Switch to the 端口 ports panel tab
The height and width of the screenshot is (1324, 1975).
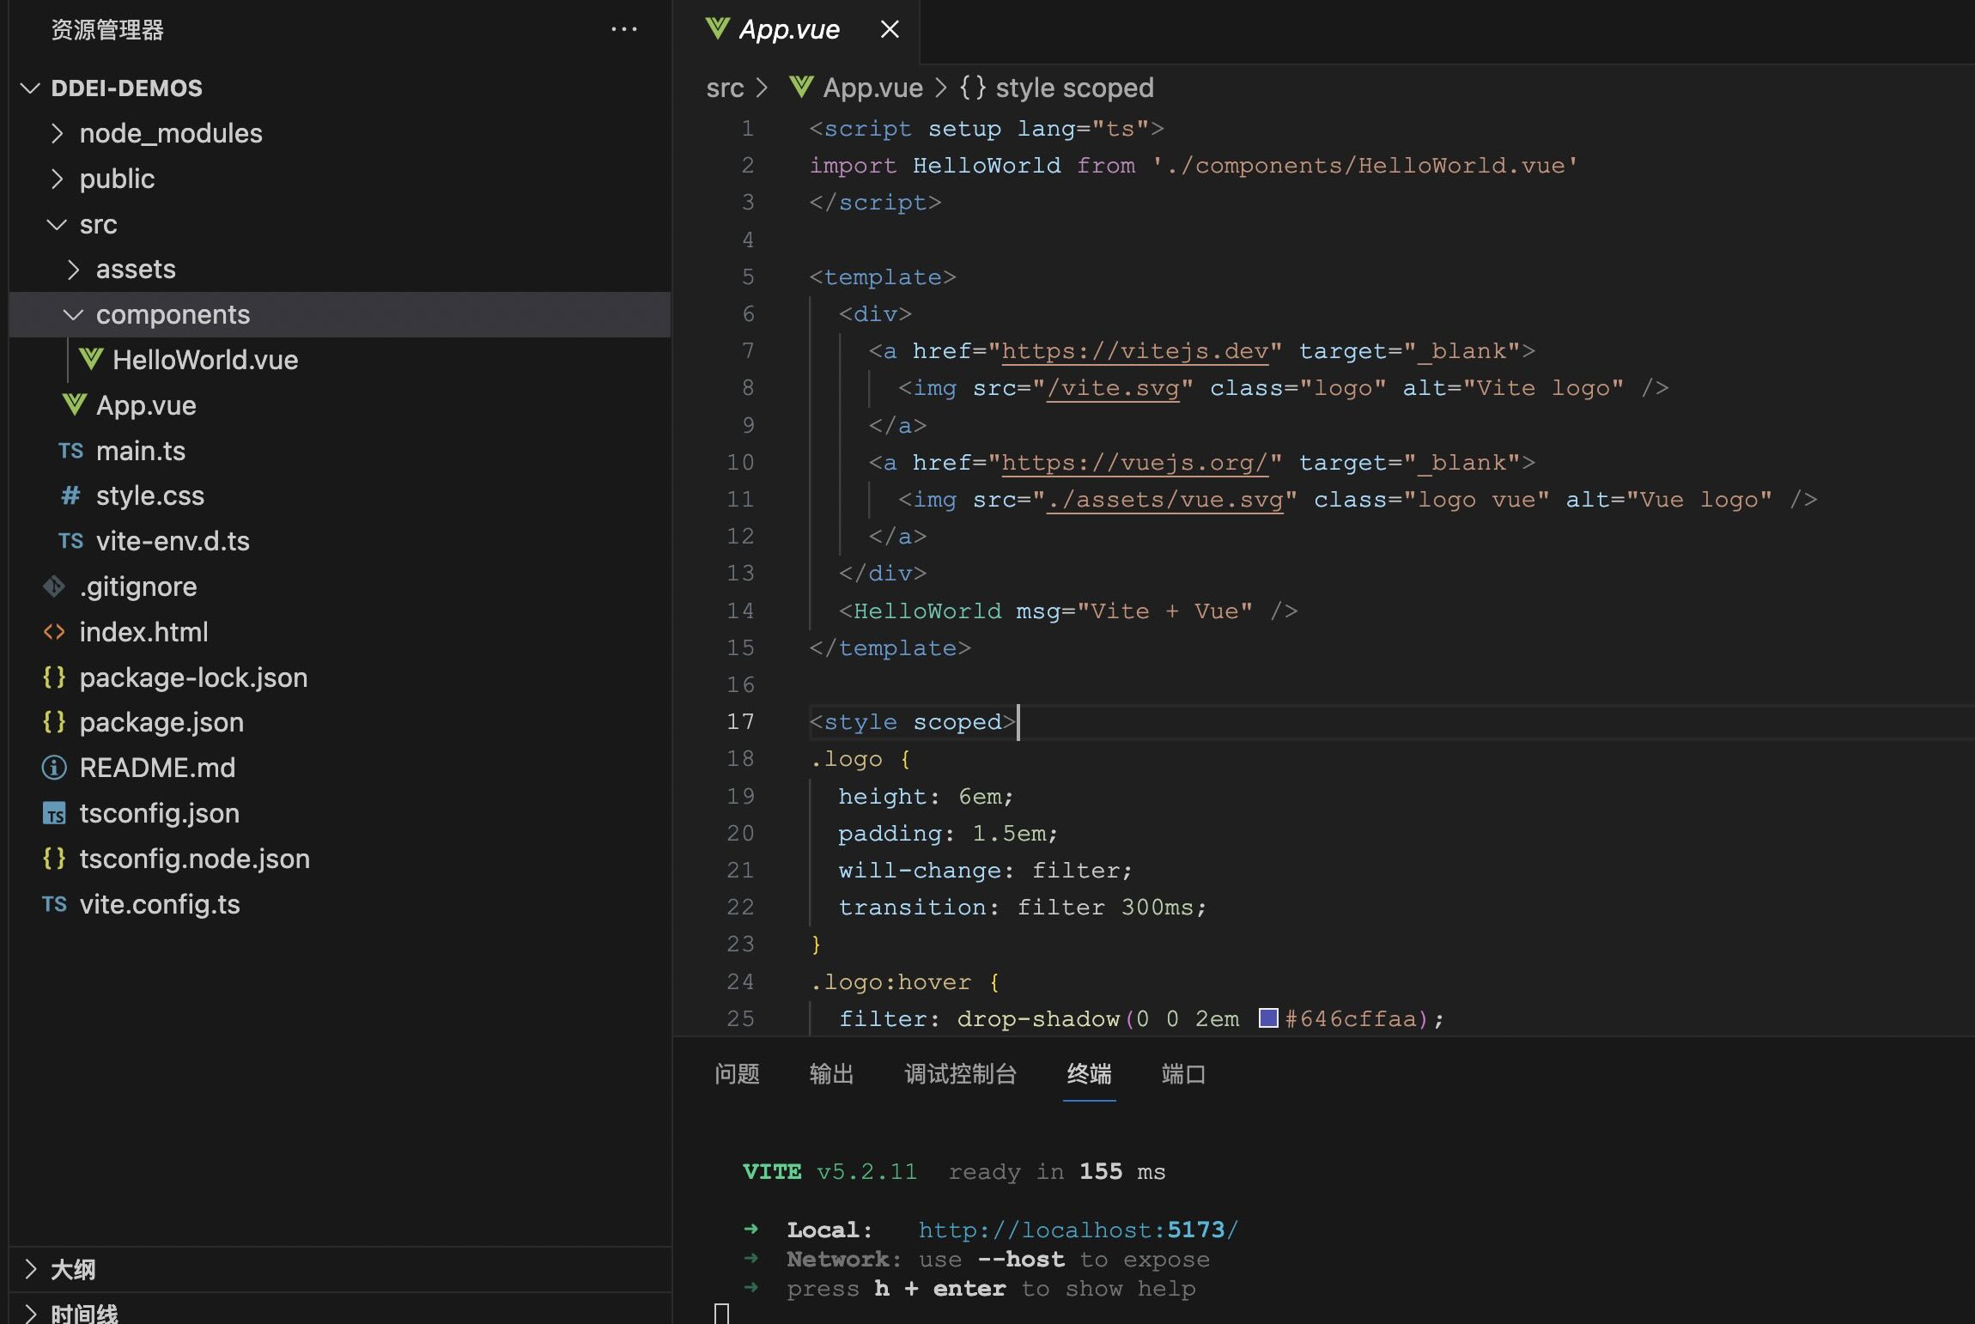click(x=1183, y=1073)
